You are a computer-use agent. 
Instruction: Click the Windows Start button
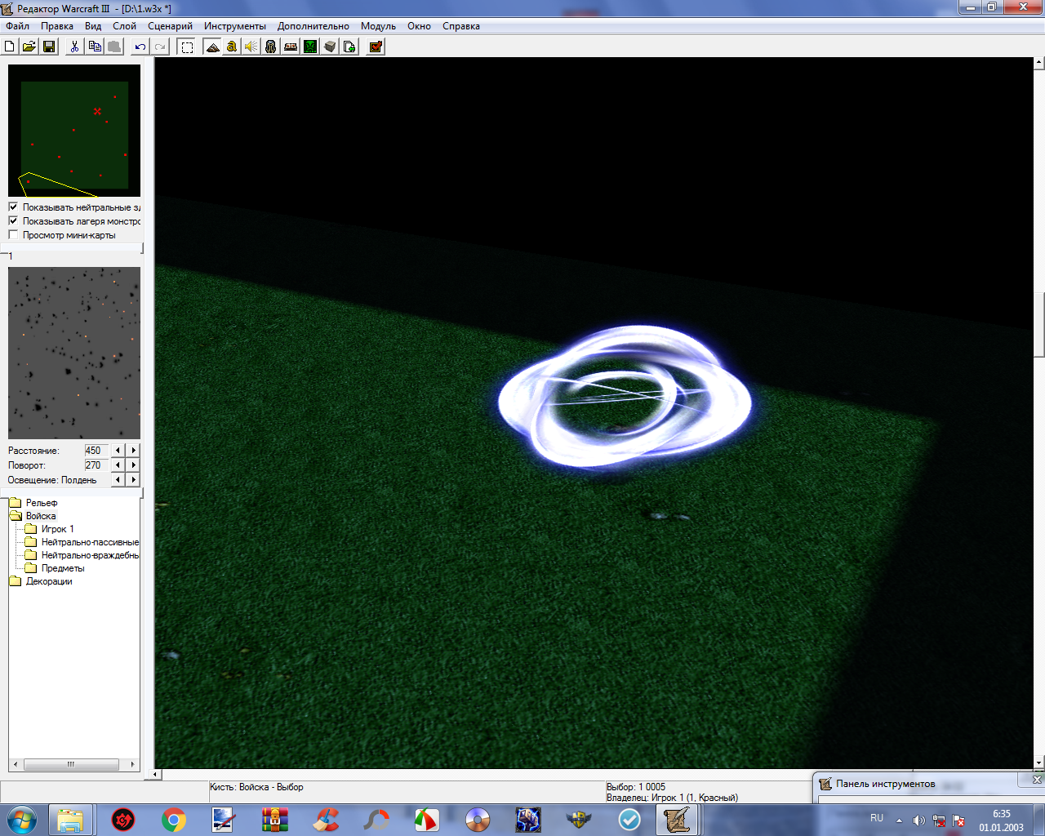pyautogui.click(x=22, y=820)
